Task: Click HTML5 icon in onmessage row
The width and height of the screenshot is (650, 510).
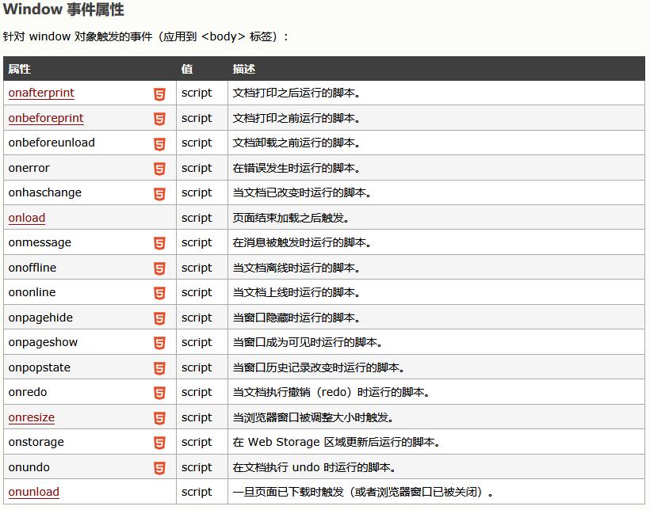Action: [x=159, y=243]
